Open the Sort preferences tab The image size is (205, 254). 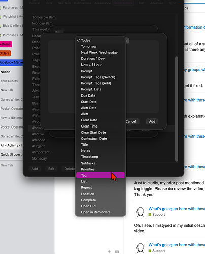pyautogui.click(x=142, y=3)
